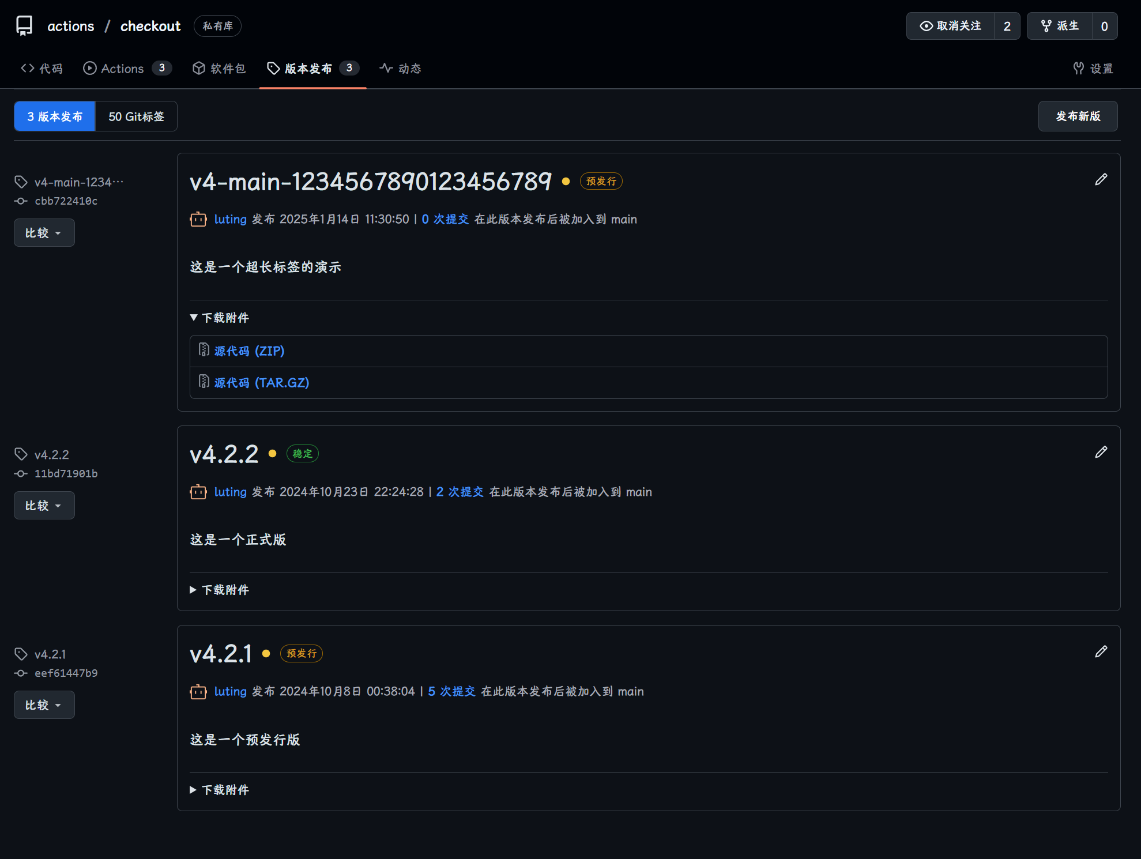Switch to the Actions tab
The height and width of the screenshot is (859, 1141).
tap(123, 68)
